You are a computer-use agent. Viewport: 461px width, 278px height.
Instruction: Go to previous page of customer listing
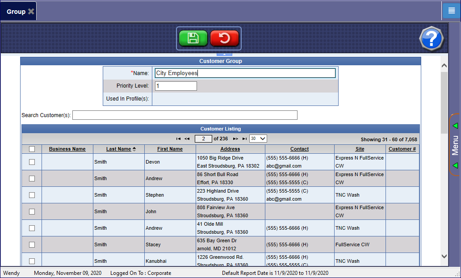(187, 139)
